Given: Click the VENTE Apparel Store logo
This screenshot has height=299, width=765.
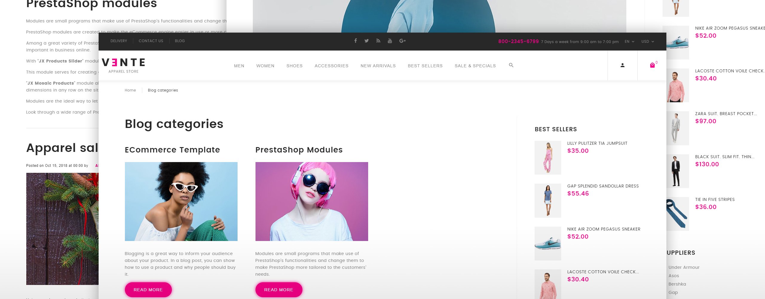Looking at the screenshot, I should (x=123, y=65).
